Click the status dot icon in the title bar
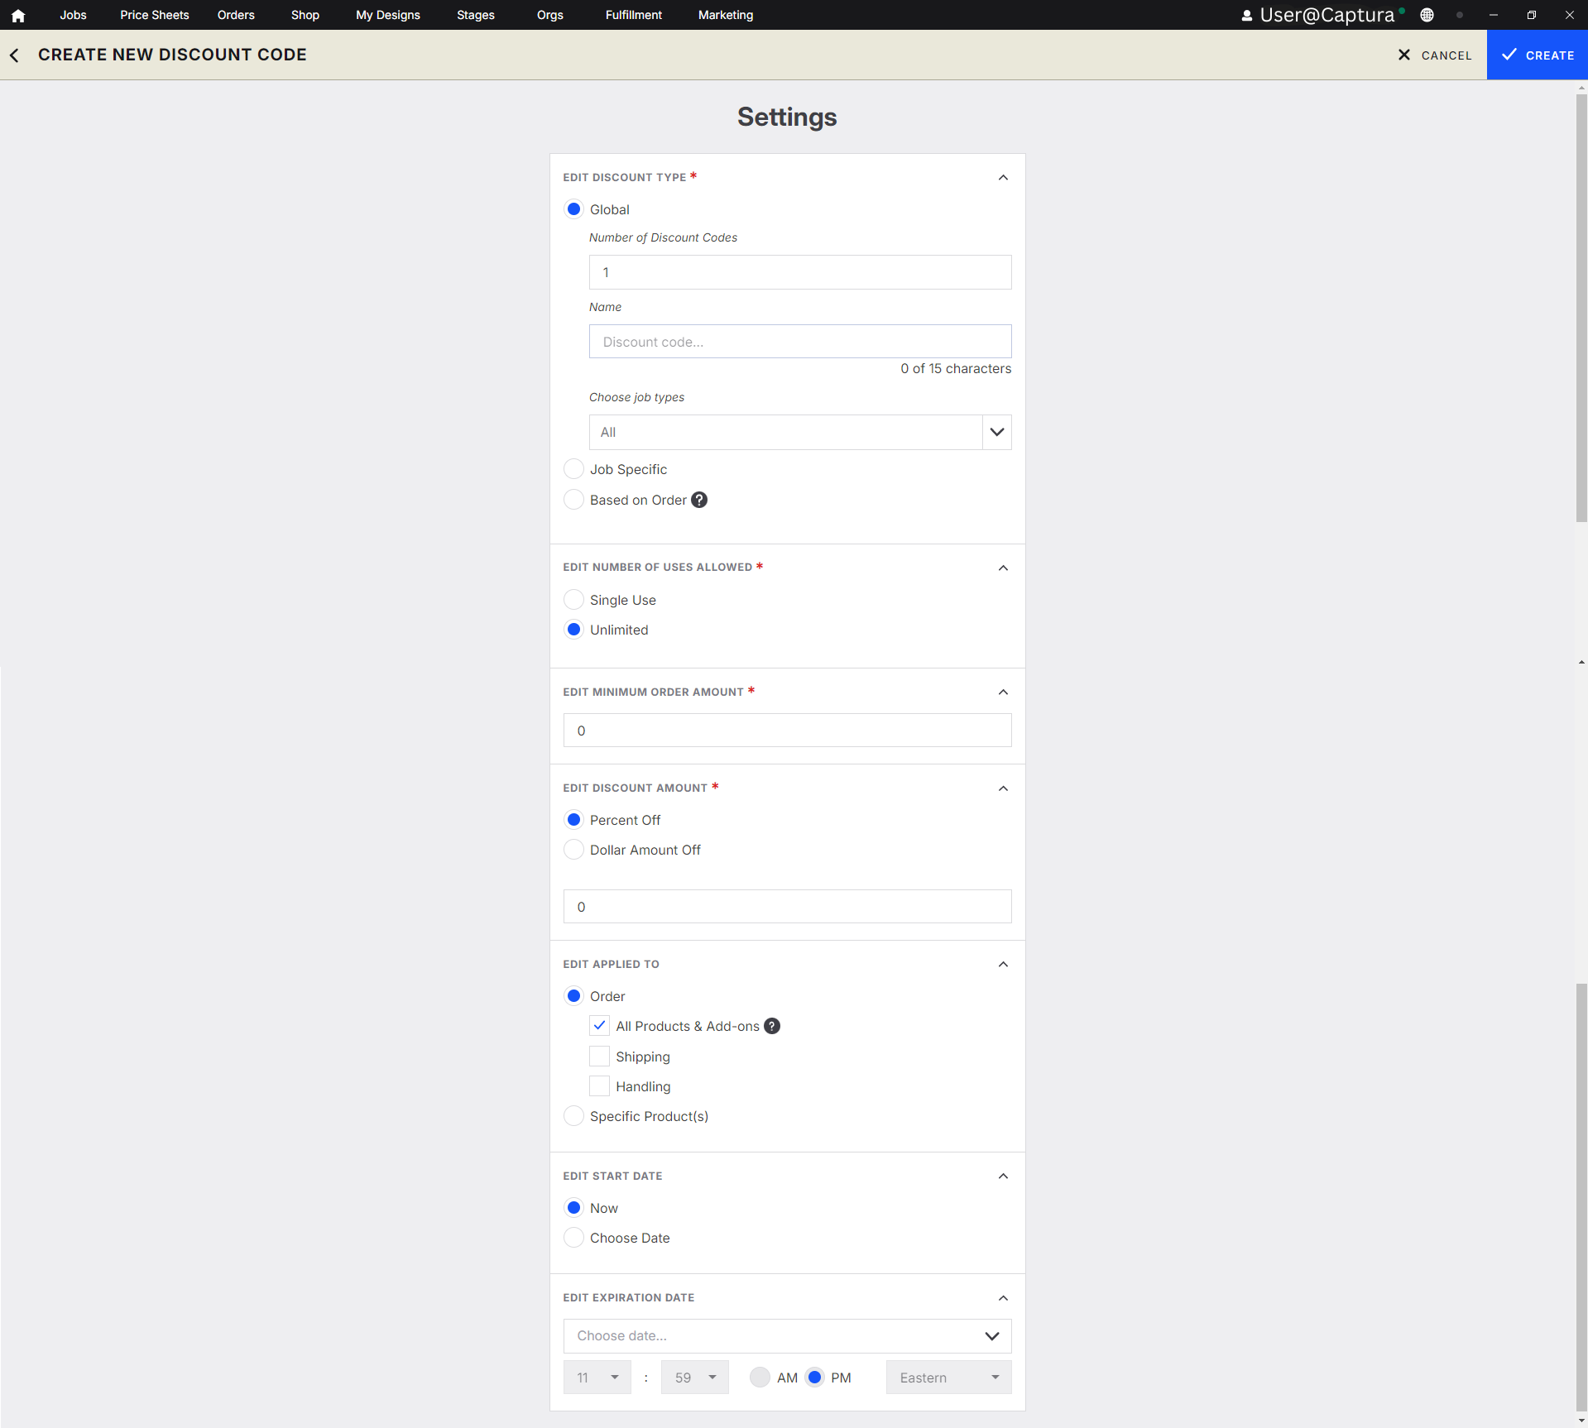 click(x=1460, y=15)
